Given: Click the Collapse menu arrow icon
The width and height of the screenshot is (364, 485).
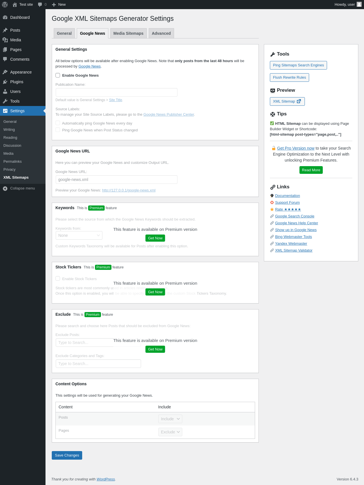Looking at the screenshot, I should [5, 188].
